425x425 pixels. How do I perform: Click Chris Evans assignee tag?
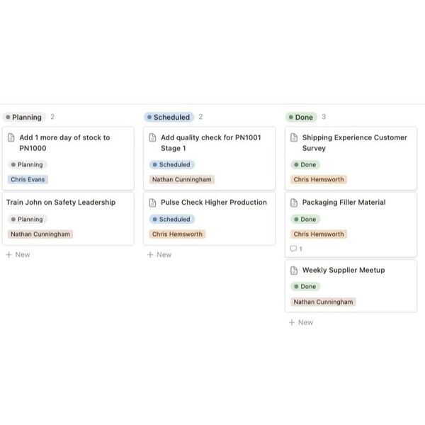tap(28, 180)
